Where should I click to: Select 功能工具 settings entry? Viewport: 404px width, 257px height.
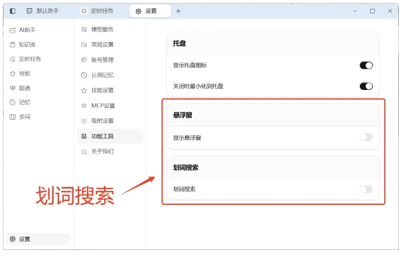coord(110,136)
